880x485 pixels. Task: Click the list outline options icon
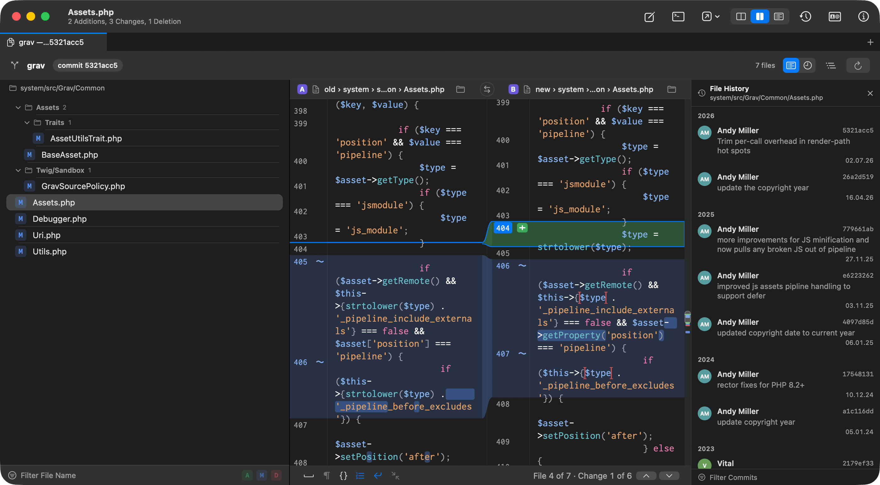point(831,65)
